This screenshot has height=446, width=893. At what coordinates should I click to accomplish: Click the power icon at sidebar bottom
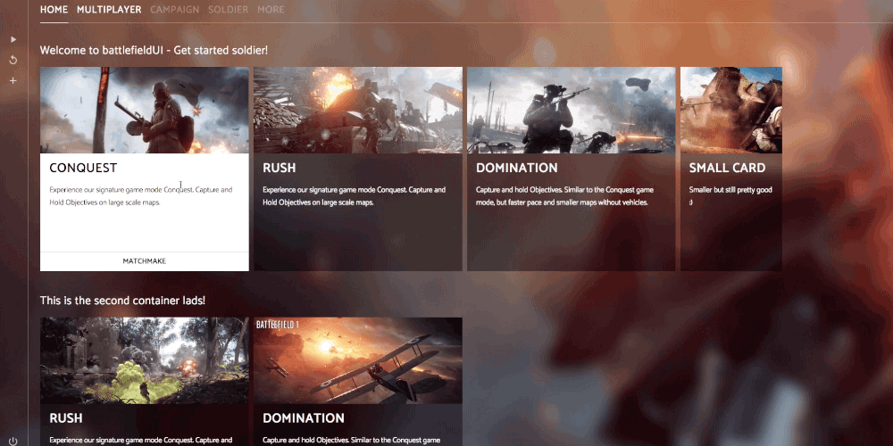13,441
